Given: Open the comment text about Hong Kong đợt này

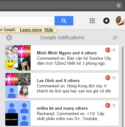Looking at the screenshot, I should (x=74, y=89).
